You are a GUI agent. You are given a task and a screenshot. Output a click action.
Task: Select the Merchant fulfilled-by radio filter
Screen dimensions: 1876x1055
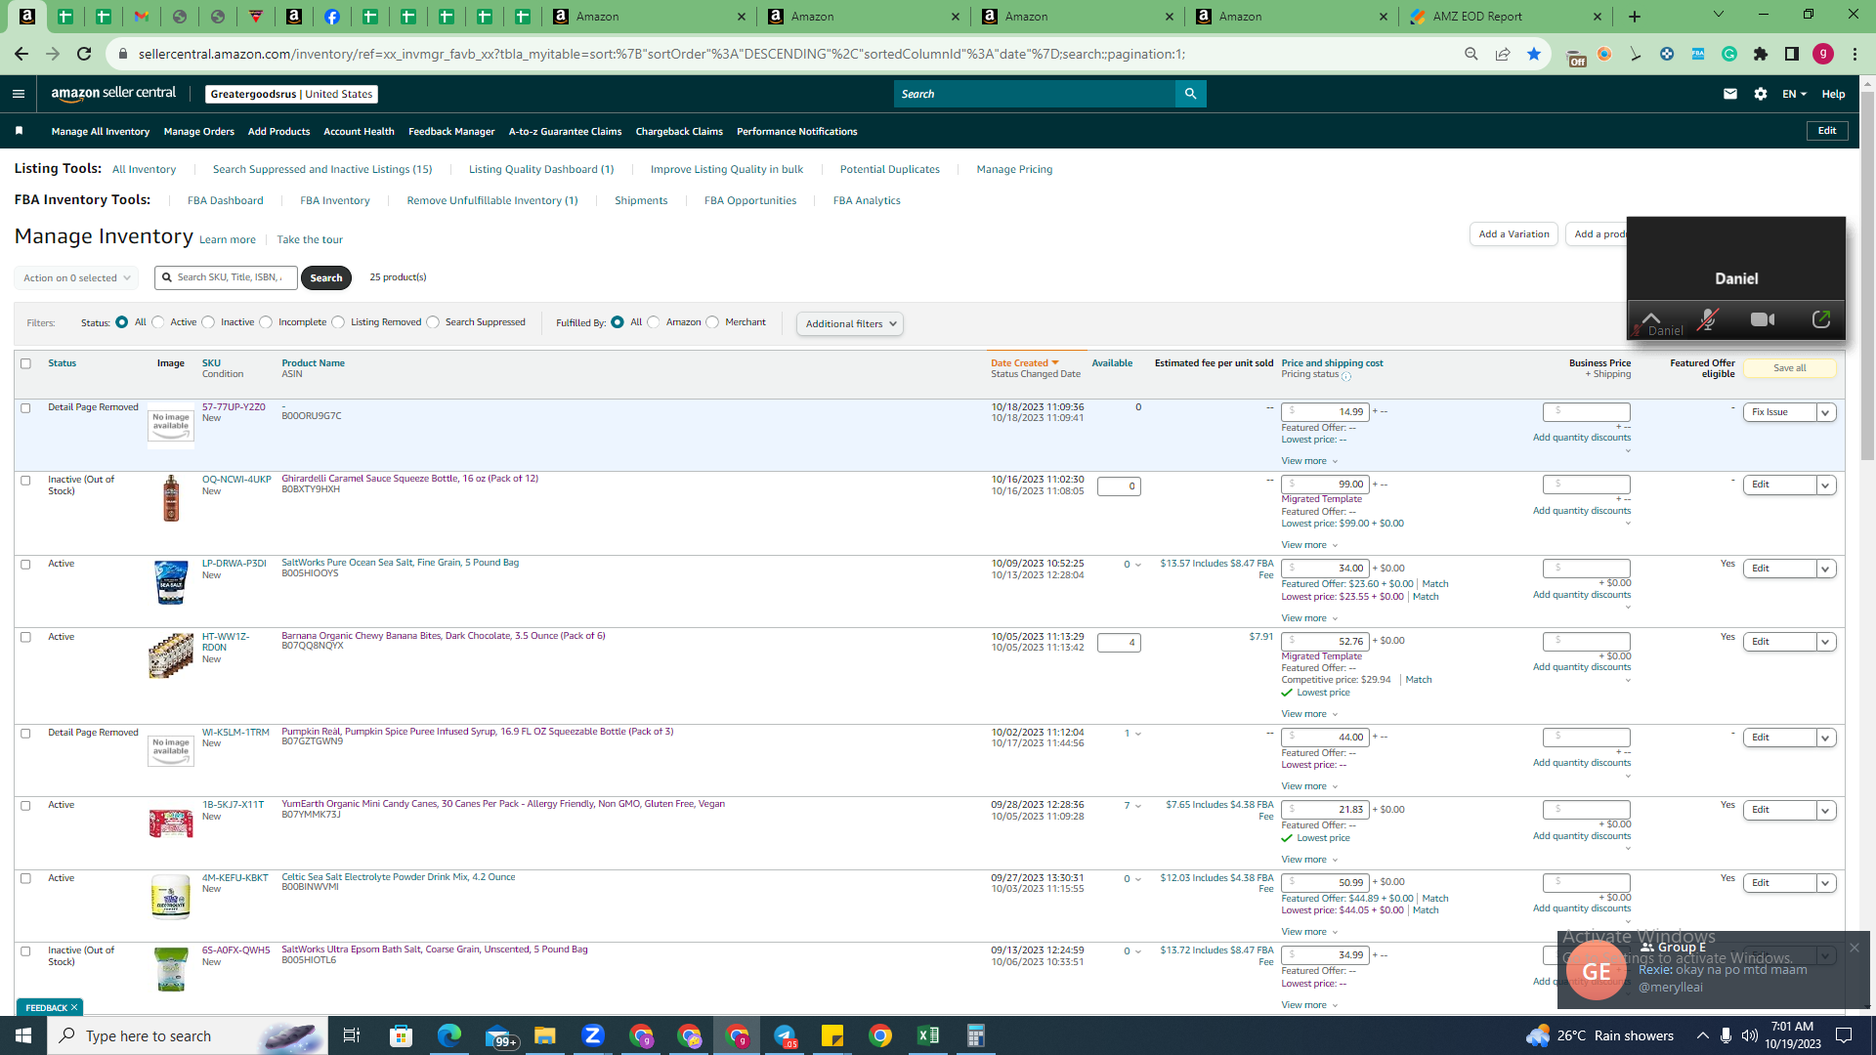point(712,322)
